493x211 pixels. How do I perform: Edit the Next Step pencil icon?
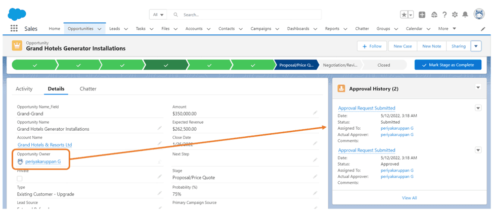click(x=315, y=160)
